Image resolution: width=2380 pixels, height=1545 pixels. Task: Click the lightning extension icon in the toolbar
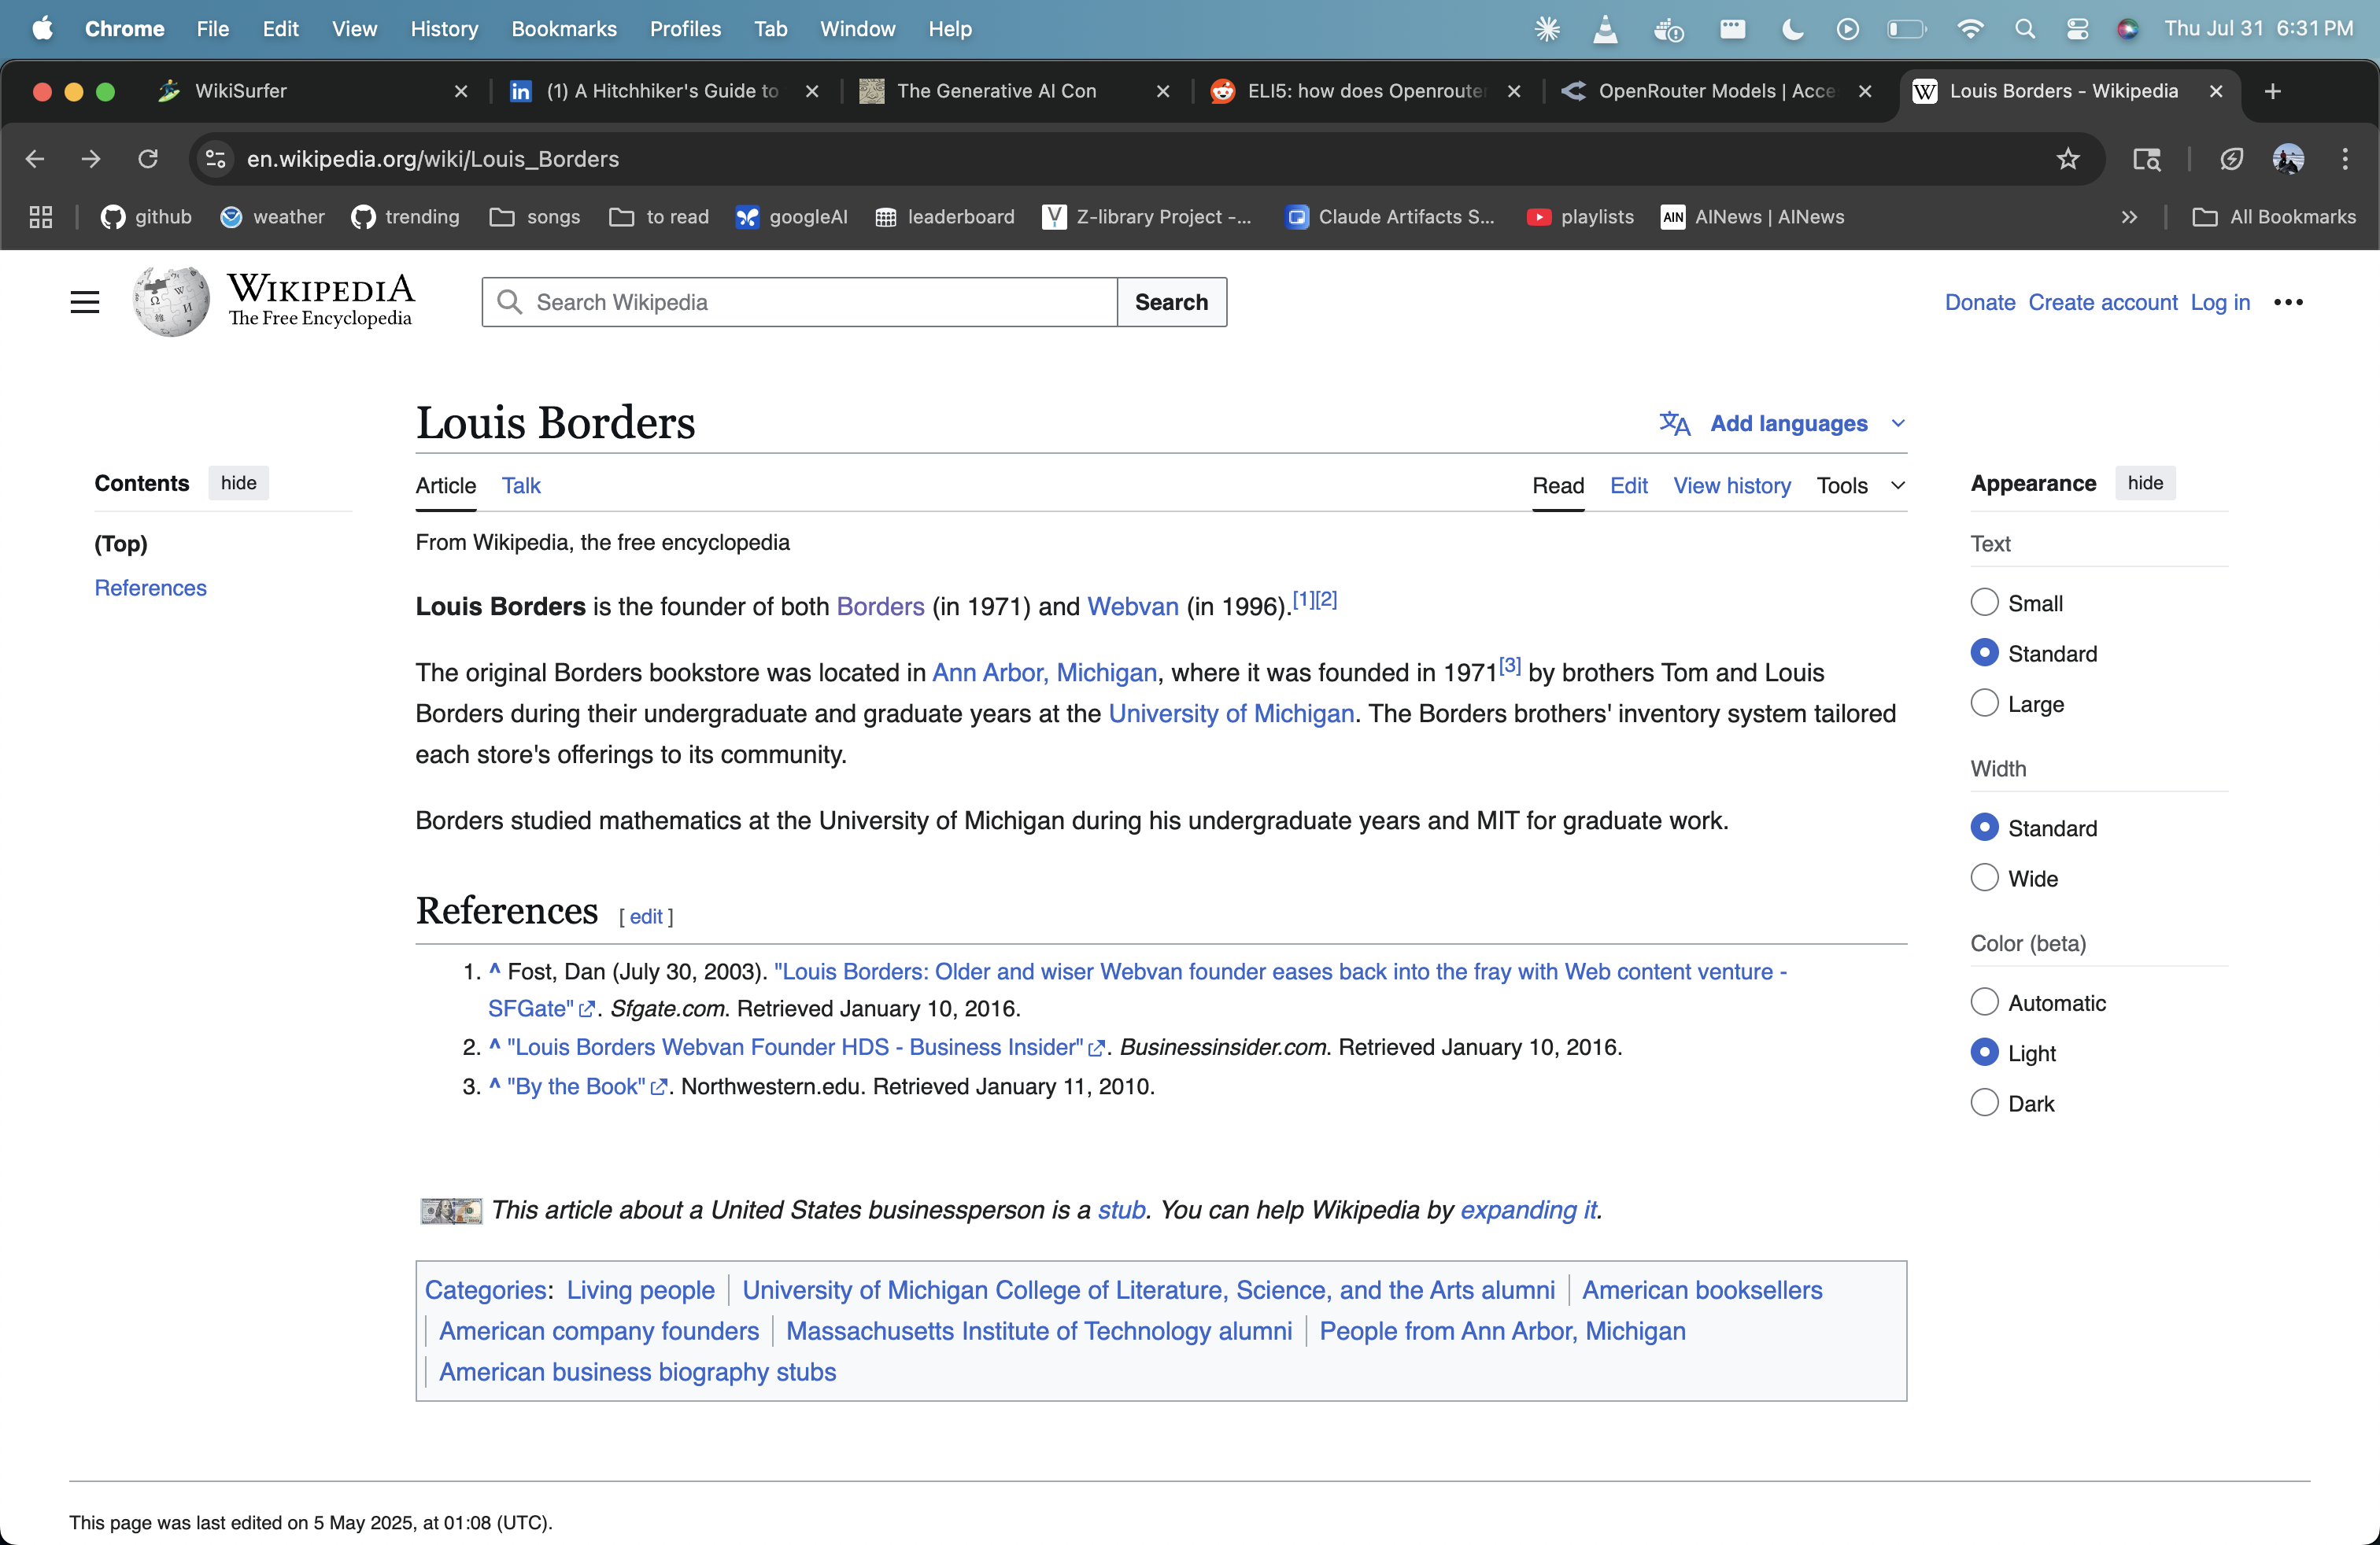(2231, 159)
